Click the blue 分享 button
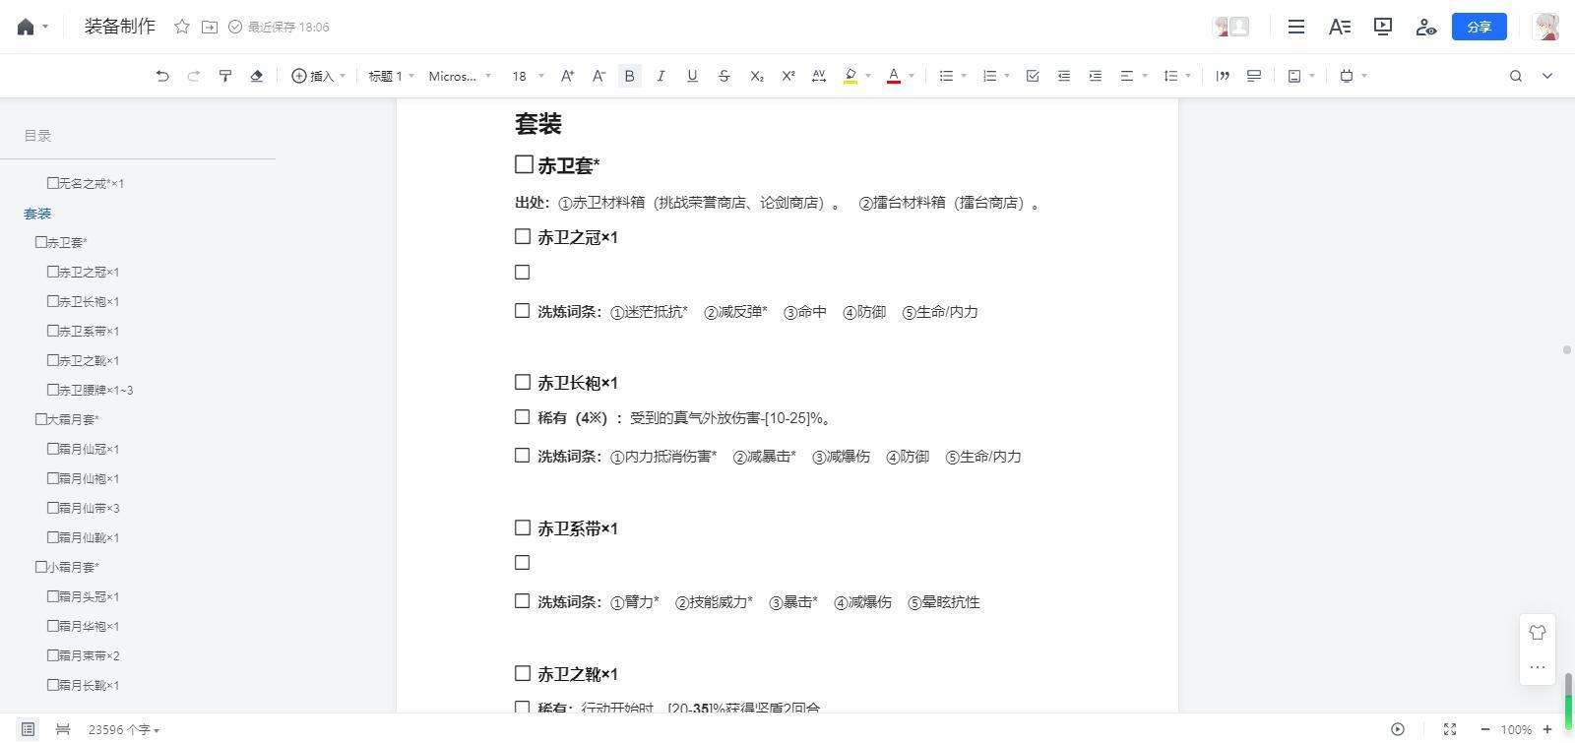Viewport: 1575px width, 743px height. [1480, 28]
